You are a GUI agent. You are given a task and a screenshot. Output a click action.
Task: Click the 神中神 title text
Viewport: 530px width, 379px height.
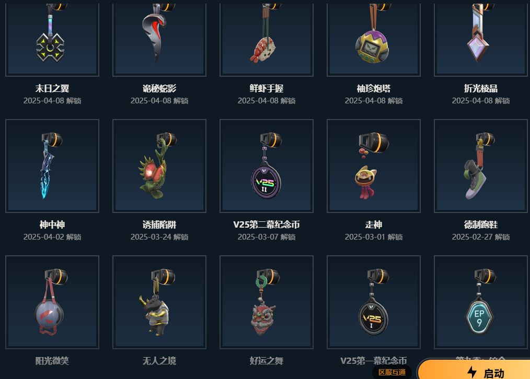click(x=52, y=224)
